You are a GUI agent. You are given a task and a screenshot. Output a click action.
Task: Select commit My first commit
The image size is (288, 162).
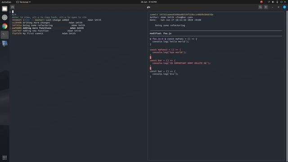pyautogui.click(x=44, y=33)
